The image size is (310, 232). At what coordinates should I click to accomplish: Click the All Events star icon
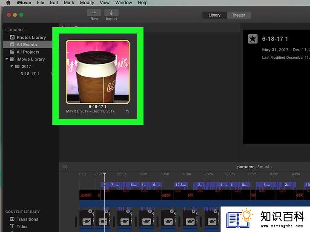coord(12,44)
